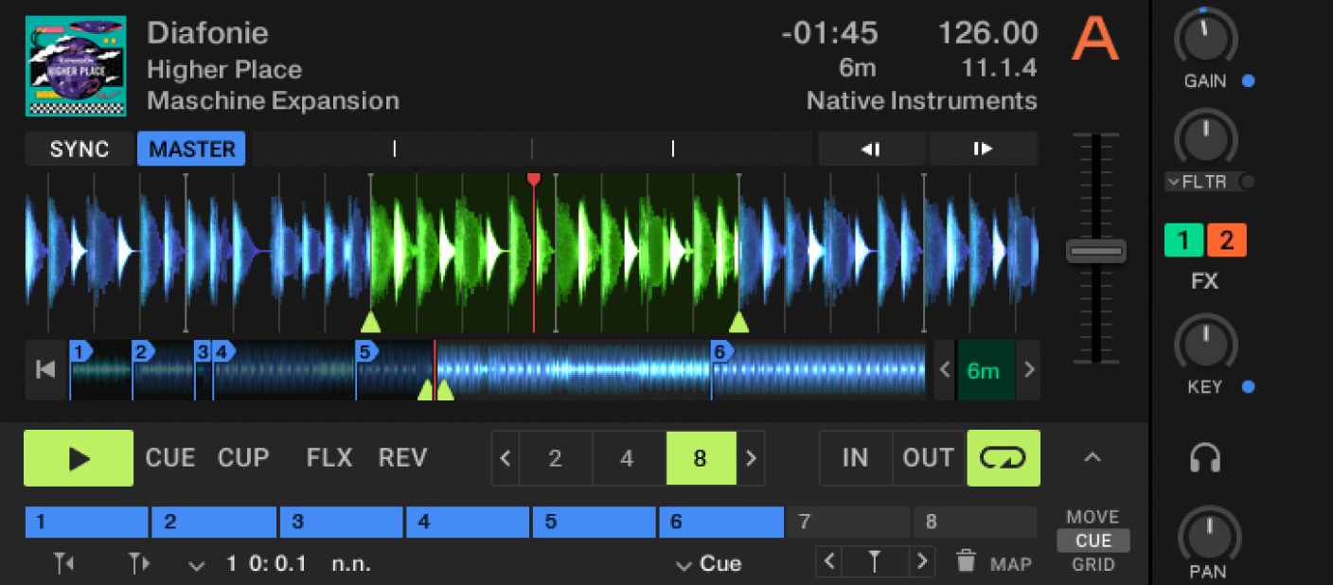The width and height of the screenshot is (1333, 585).
Task: Switch to the MOVE panel tab
Action: [1093, 517]
